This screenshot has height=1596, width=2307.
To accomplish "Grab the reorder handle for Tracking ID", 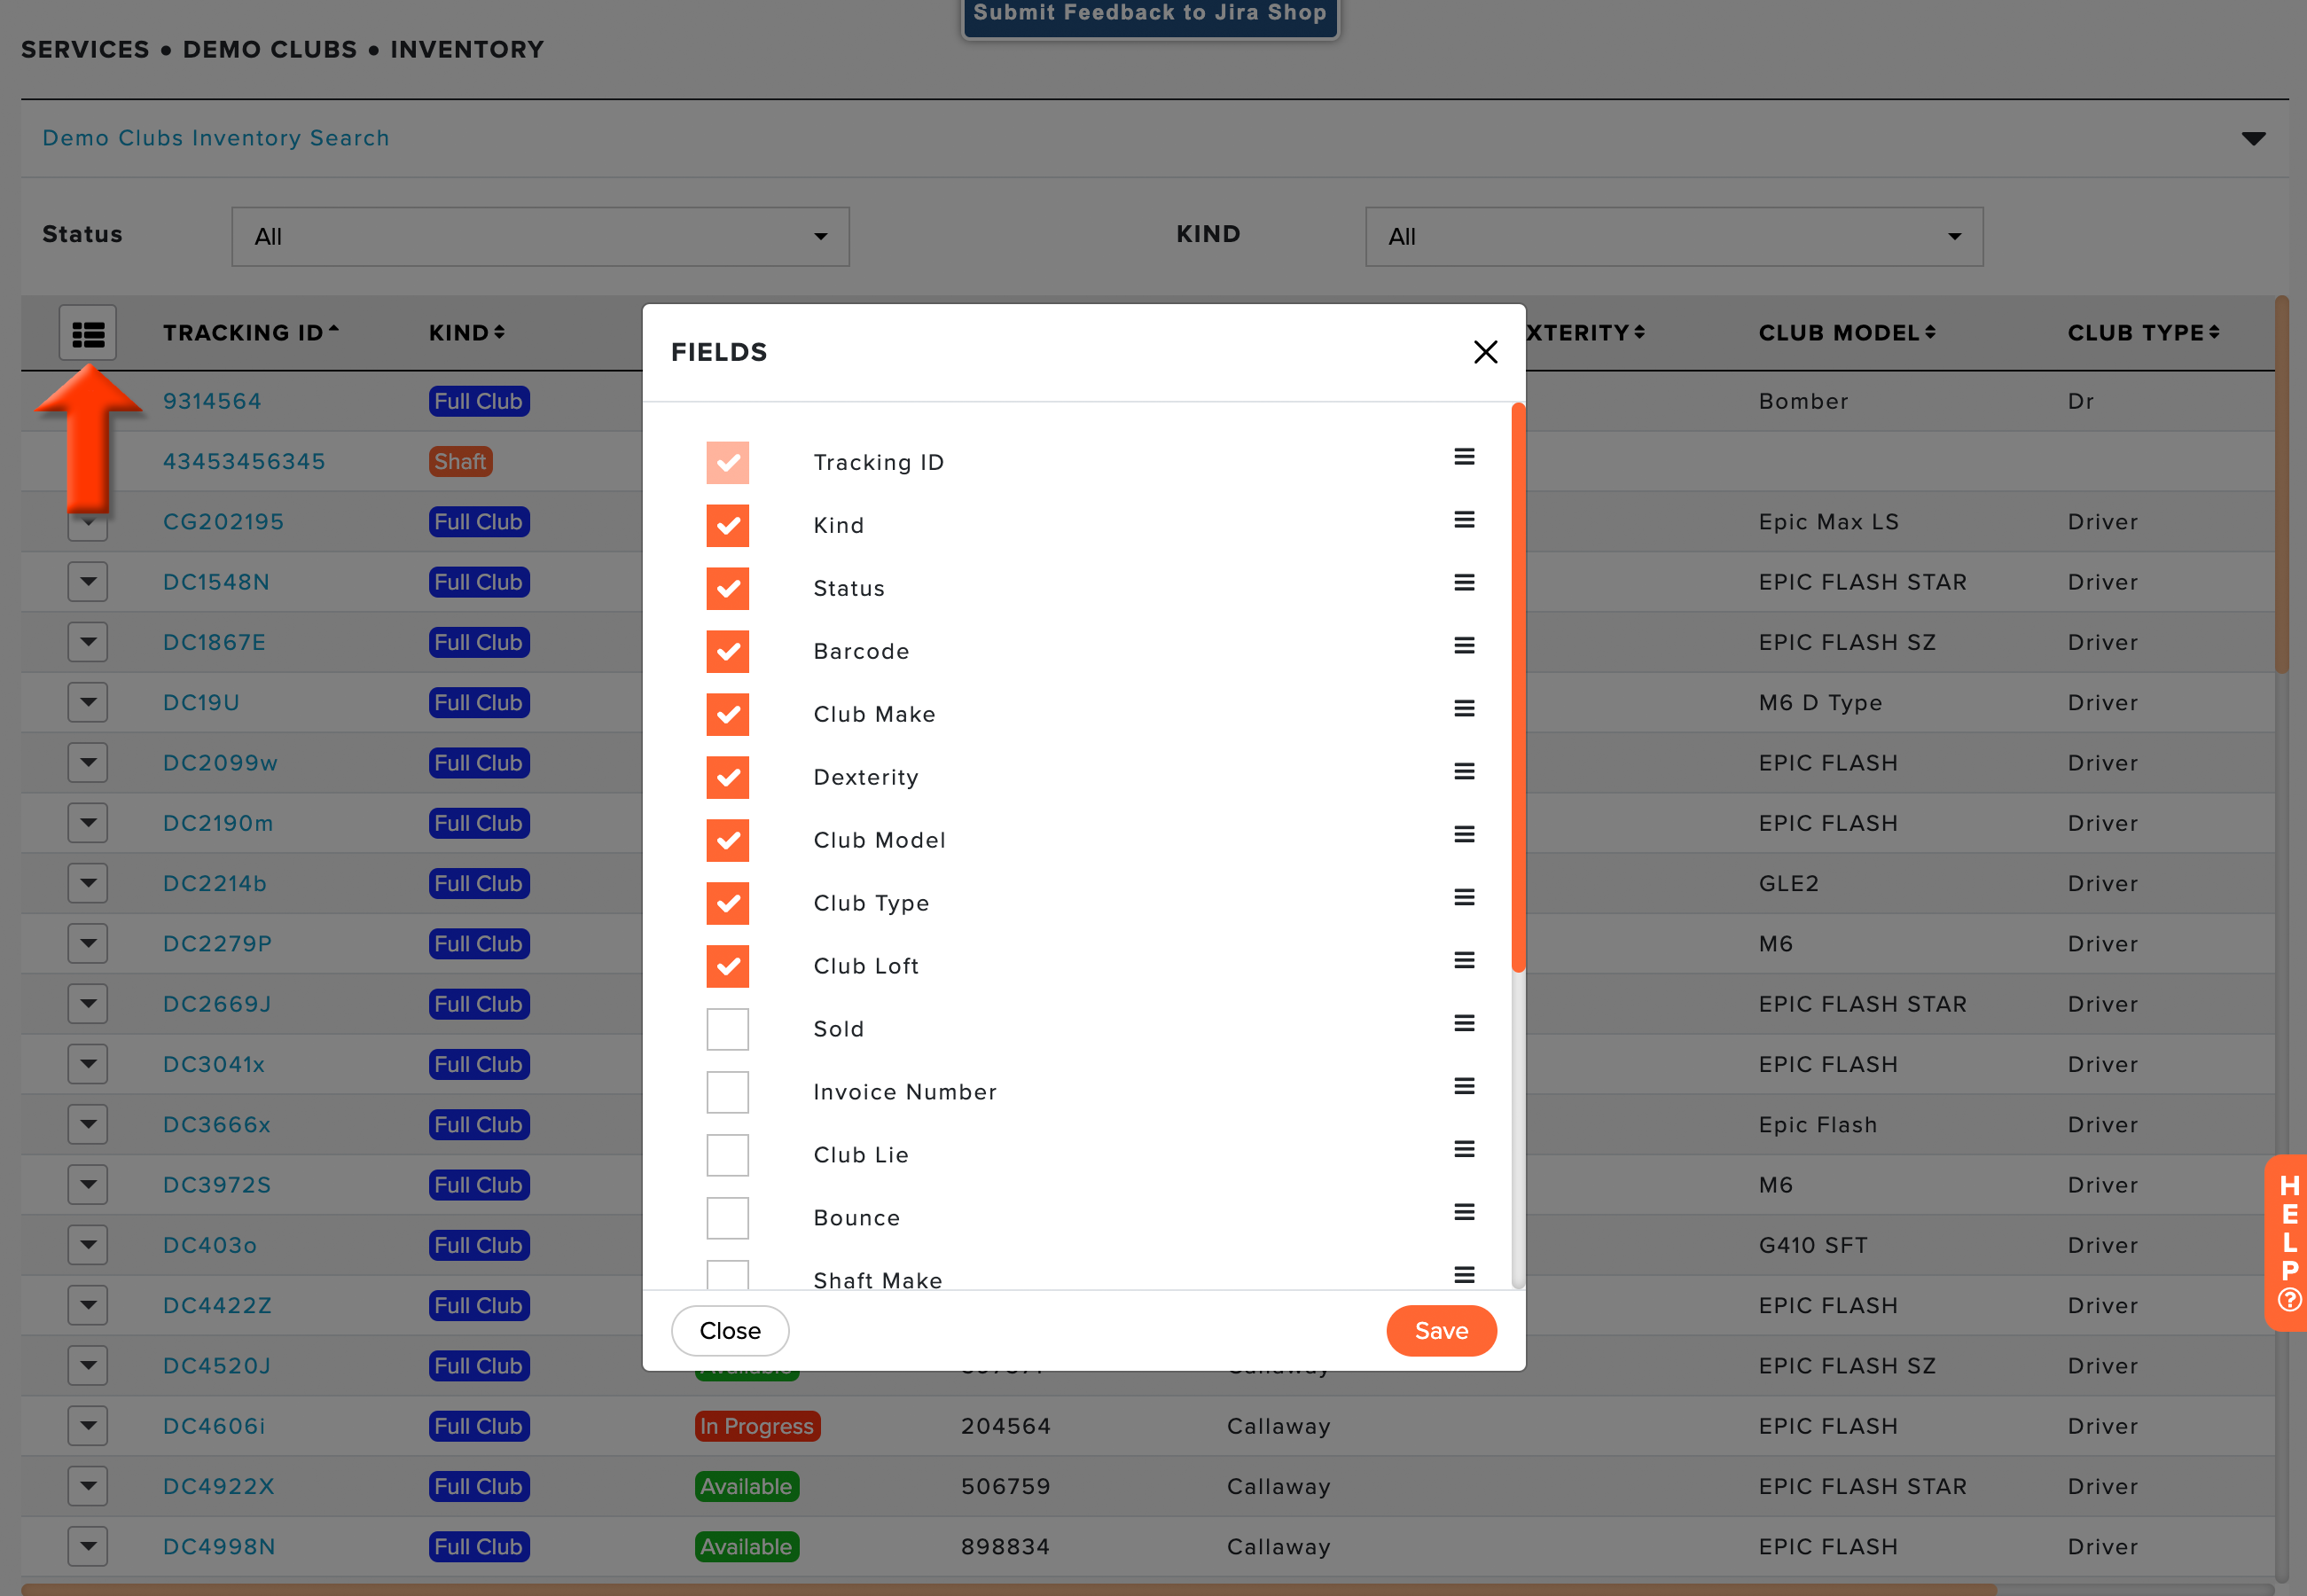I will pos(1464,457).
